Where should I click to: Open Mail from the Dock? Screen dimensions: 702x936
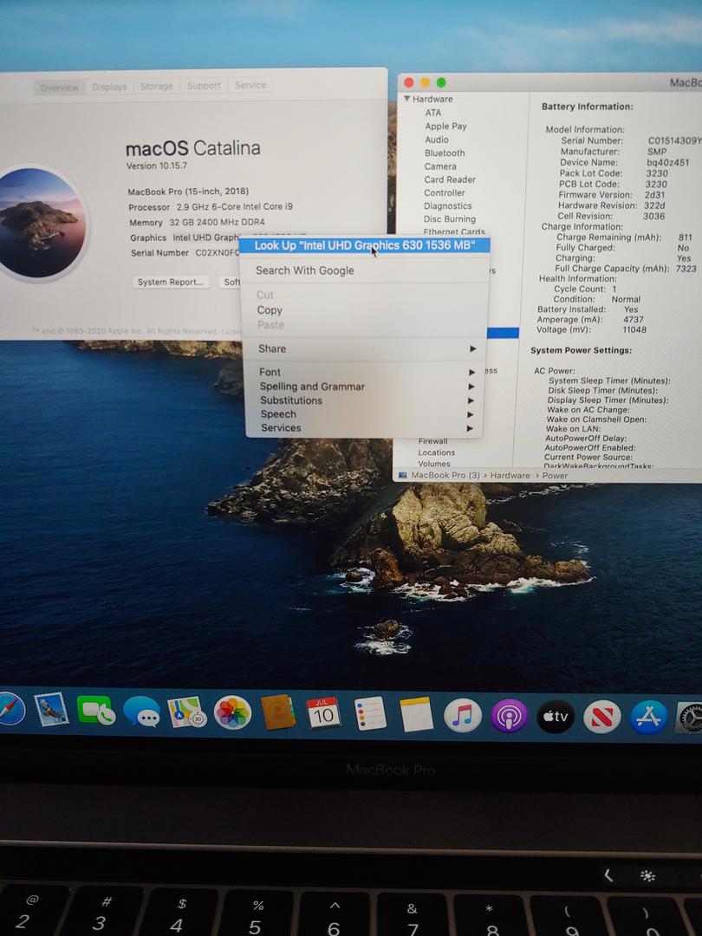point(51,710)
